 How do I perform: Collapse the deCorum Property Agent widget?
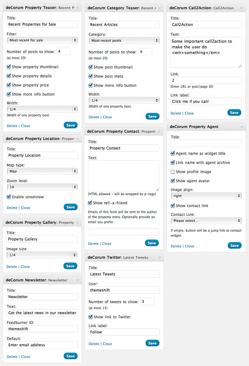pos(241,127)
